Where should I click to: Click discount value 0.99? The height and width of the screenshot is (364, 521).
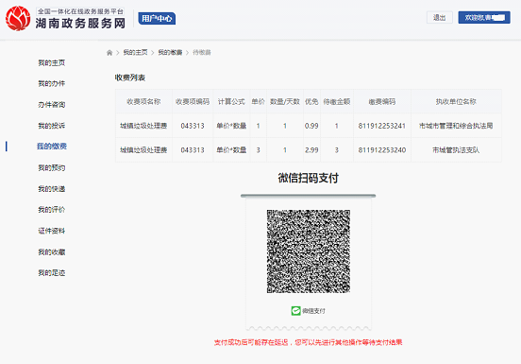(x=311, y=126)
